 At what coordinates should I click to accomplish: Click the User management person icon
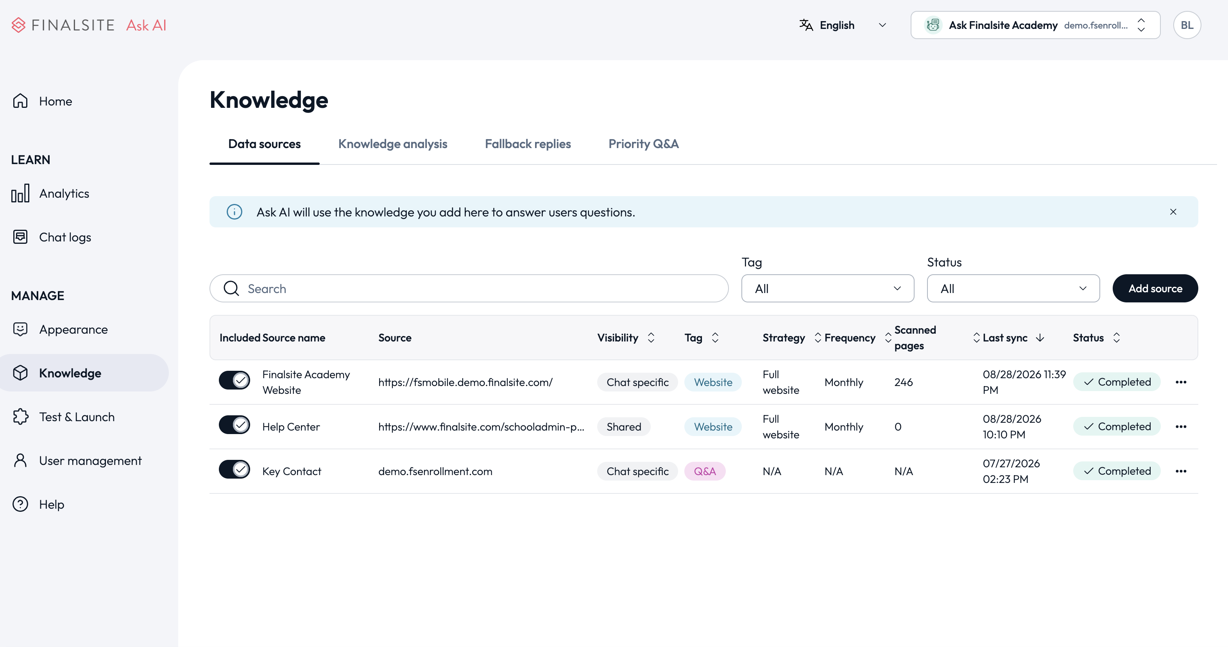coord(20,461)
